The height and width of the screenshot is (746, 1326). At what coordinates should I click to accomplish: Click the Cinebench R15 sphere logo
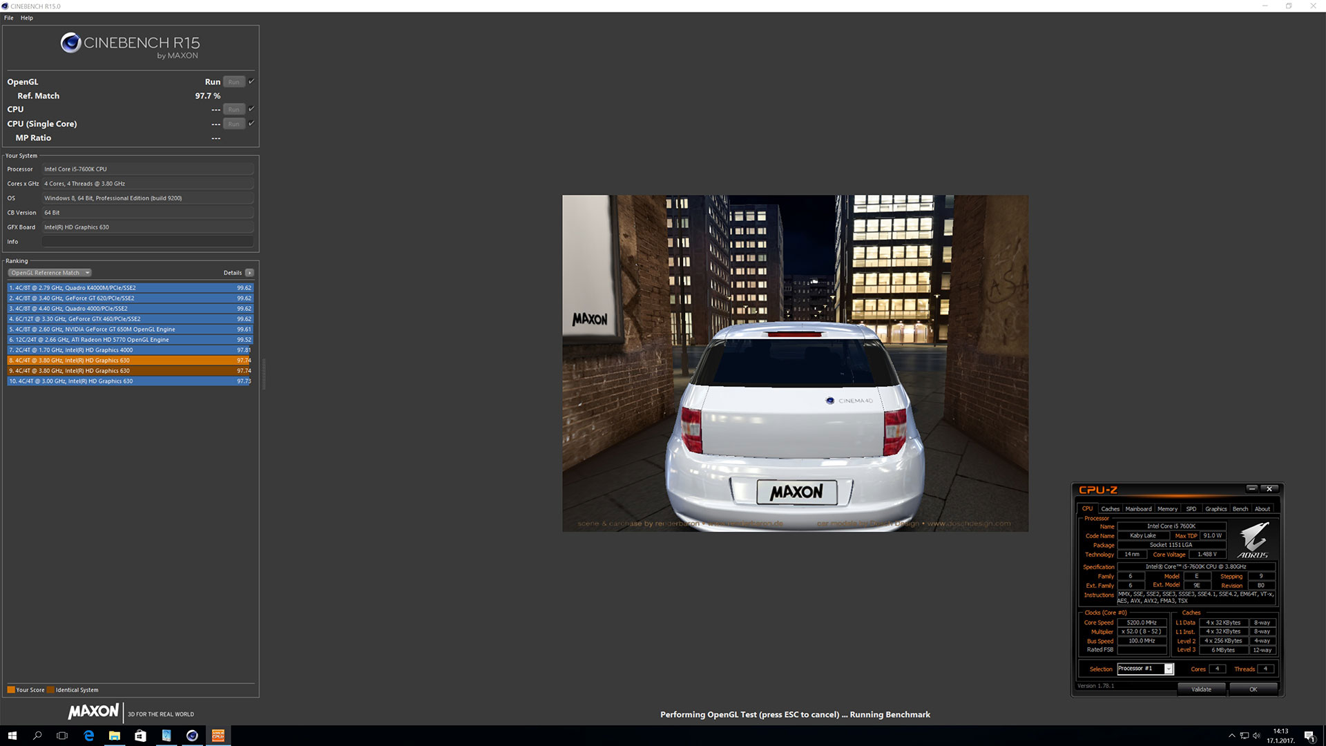pyautogui.click(x=70, y=43)
